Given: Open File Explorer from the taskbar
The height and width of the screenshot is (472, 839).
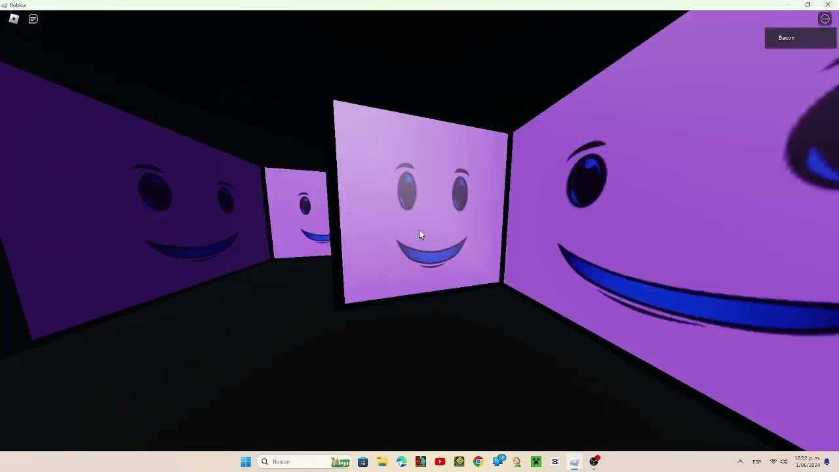Looking at the screenshot, I should [382, 462].
